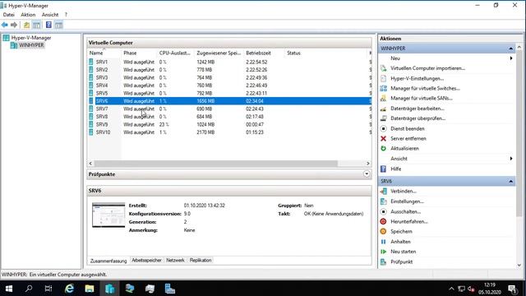Click the Anhalten pause icon

384,242
